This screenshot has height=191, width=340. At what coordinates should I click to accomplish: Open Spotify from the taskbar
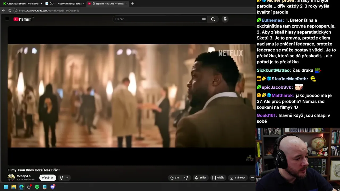pos(37,187)
